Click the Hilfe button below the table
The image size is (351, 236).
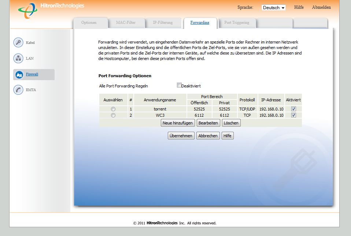pos(227,136)
